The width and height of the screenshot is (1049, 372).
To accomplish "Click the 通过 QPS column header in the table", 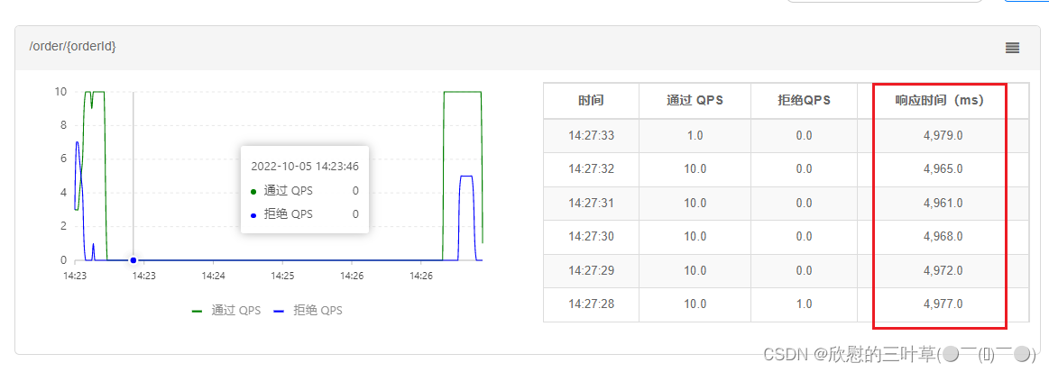I will (x=695, y=101).
